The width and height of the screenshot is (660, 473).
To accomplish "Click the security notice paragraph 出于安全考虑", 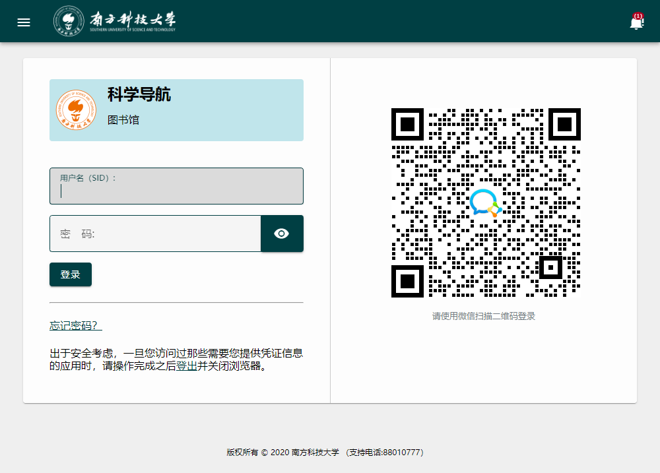I will [x=176, y=360].
